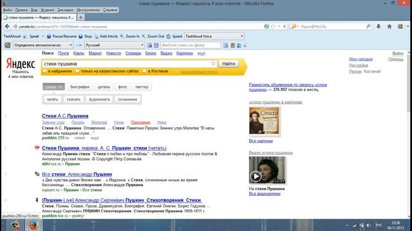Click the green checkmark in the address bar

pyautogui.click(x=267, y=26)
